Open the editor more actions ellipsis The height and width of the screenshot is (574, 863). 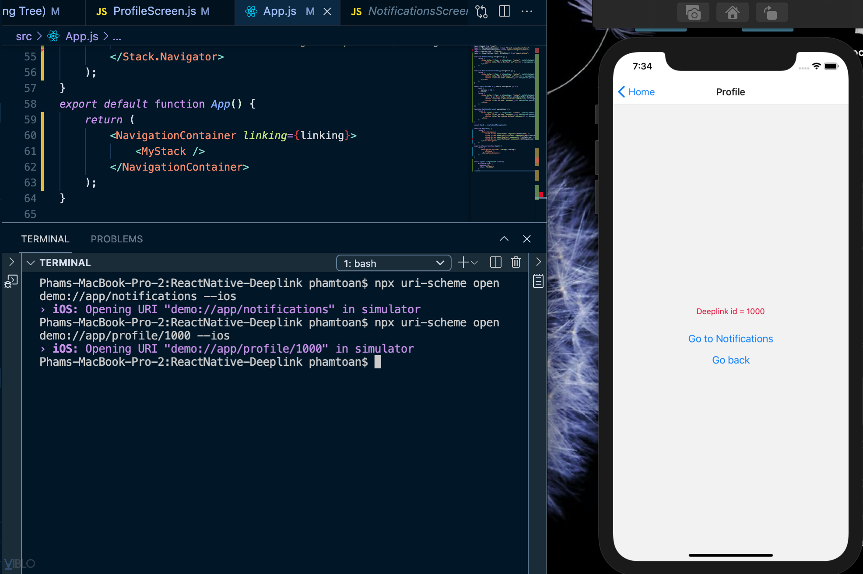click(527, 11)
